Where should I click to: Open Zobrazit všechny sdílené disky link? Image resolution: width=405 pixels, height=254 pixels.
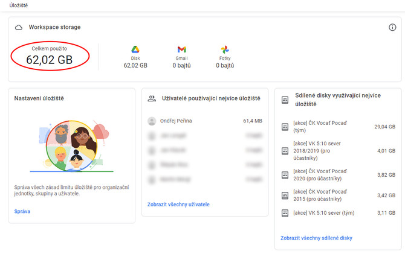(x=316, y=238)
